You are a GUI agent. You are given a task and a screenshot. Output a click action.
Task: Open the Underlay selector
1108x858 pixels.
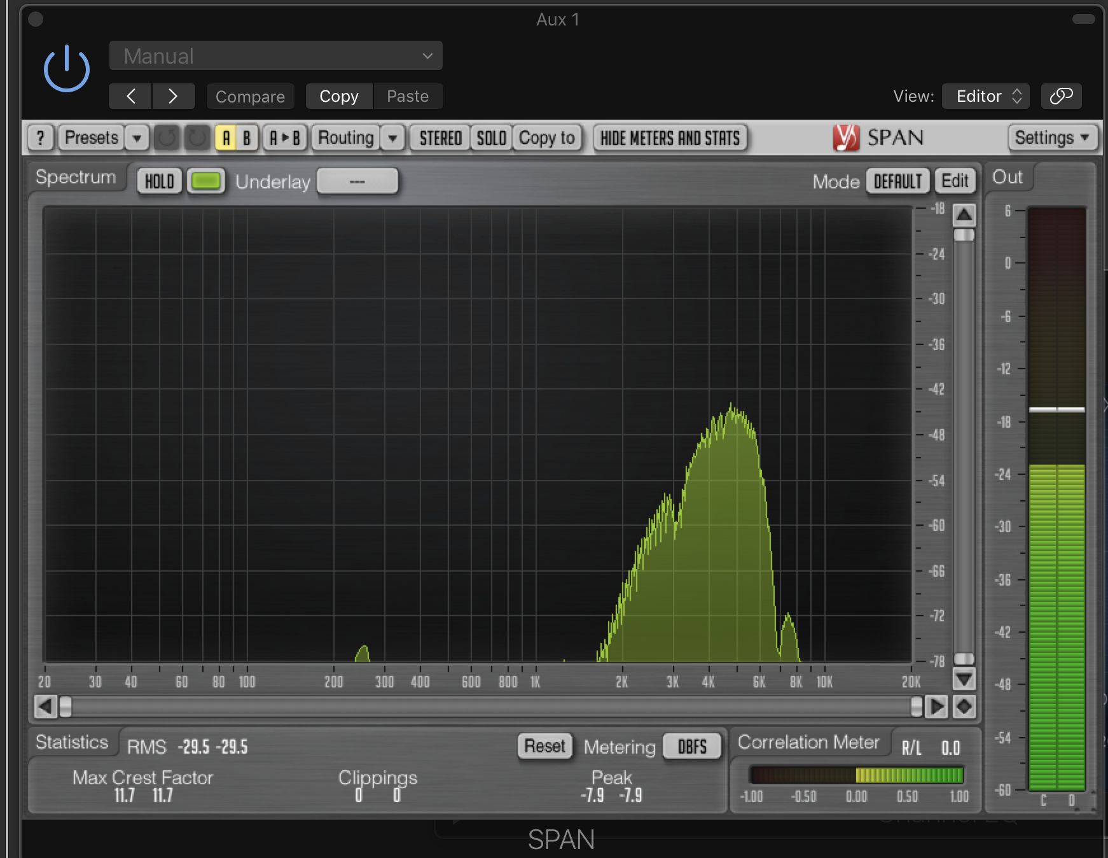click(x=357, y=181)
